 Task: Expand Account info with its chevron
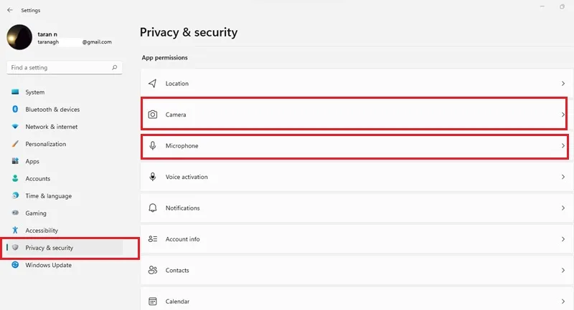pyautogui.click(x=563, y=239)
